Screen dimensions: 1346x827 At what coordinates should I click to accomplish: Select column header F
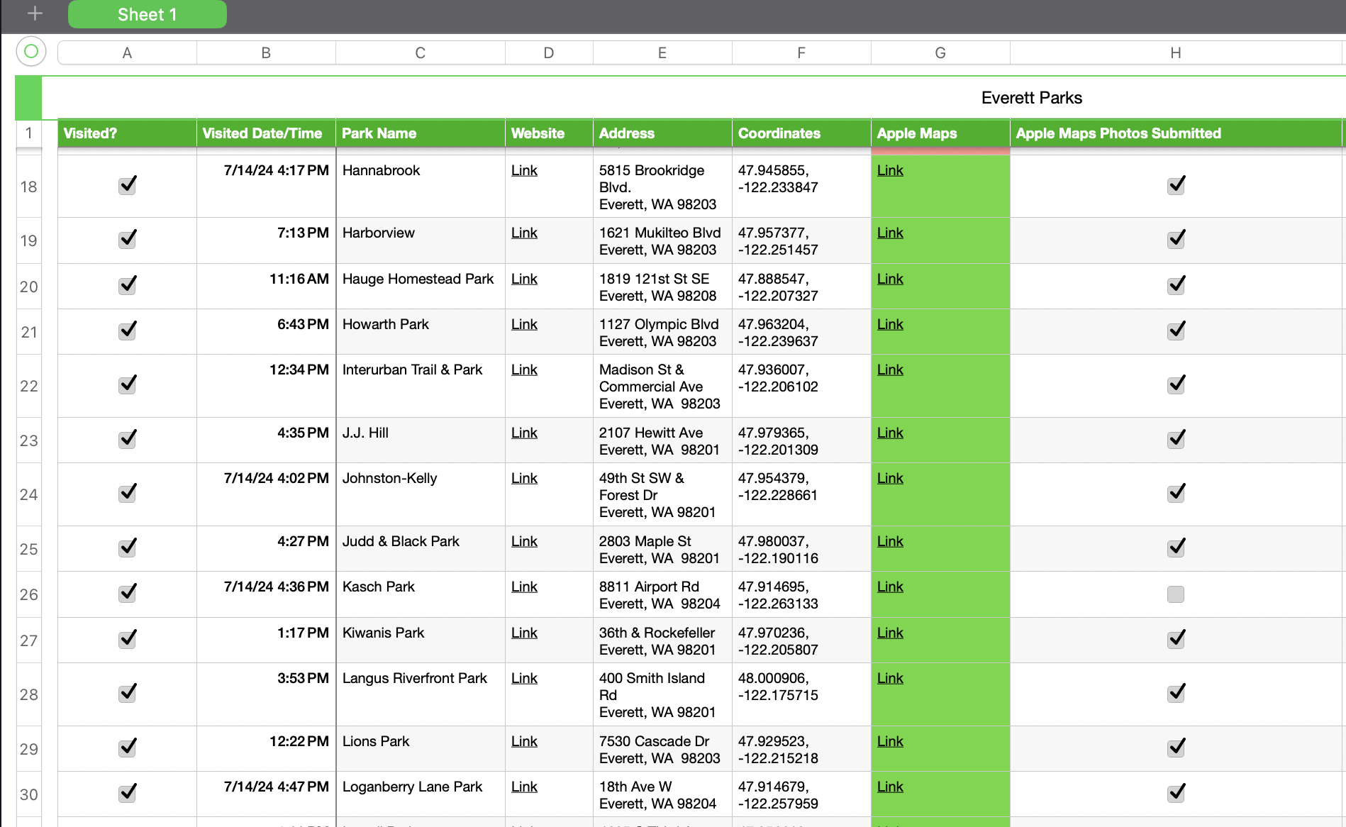[801, 52]
